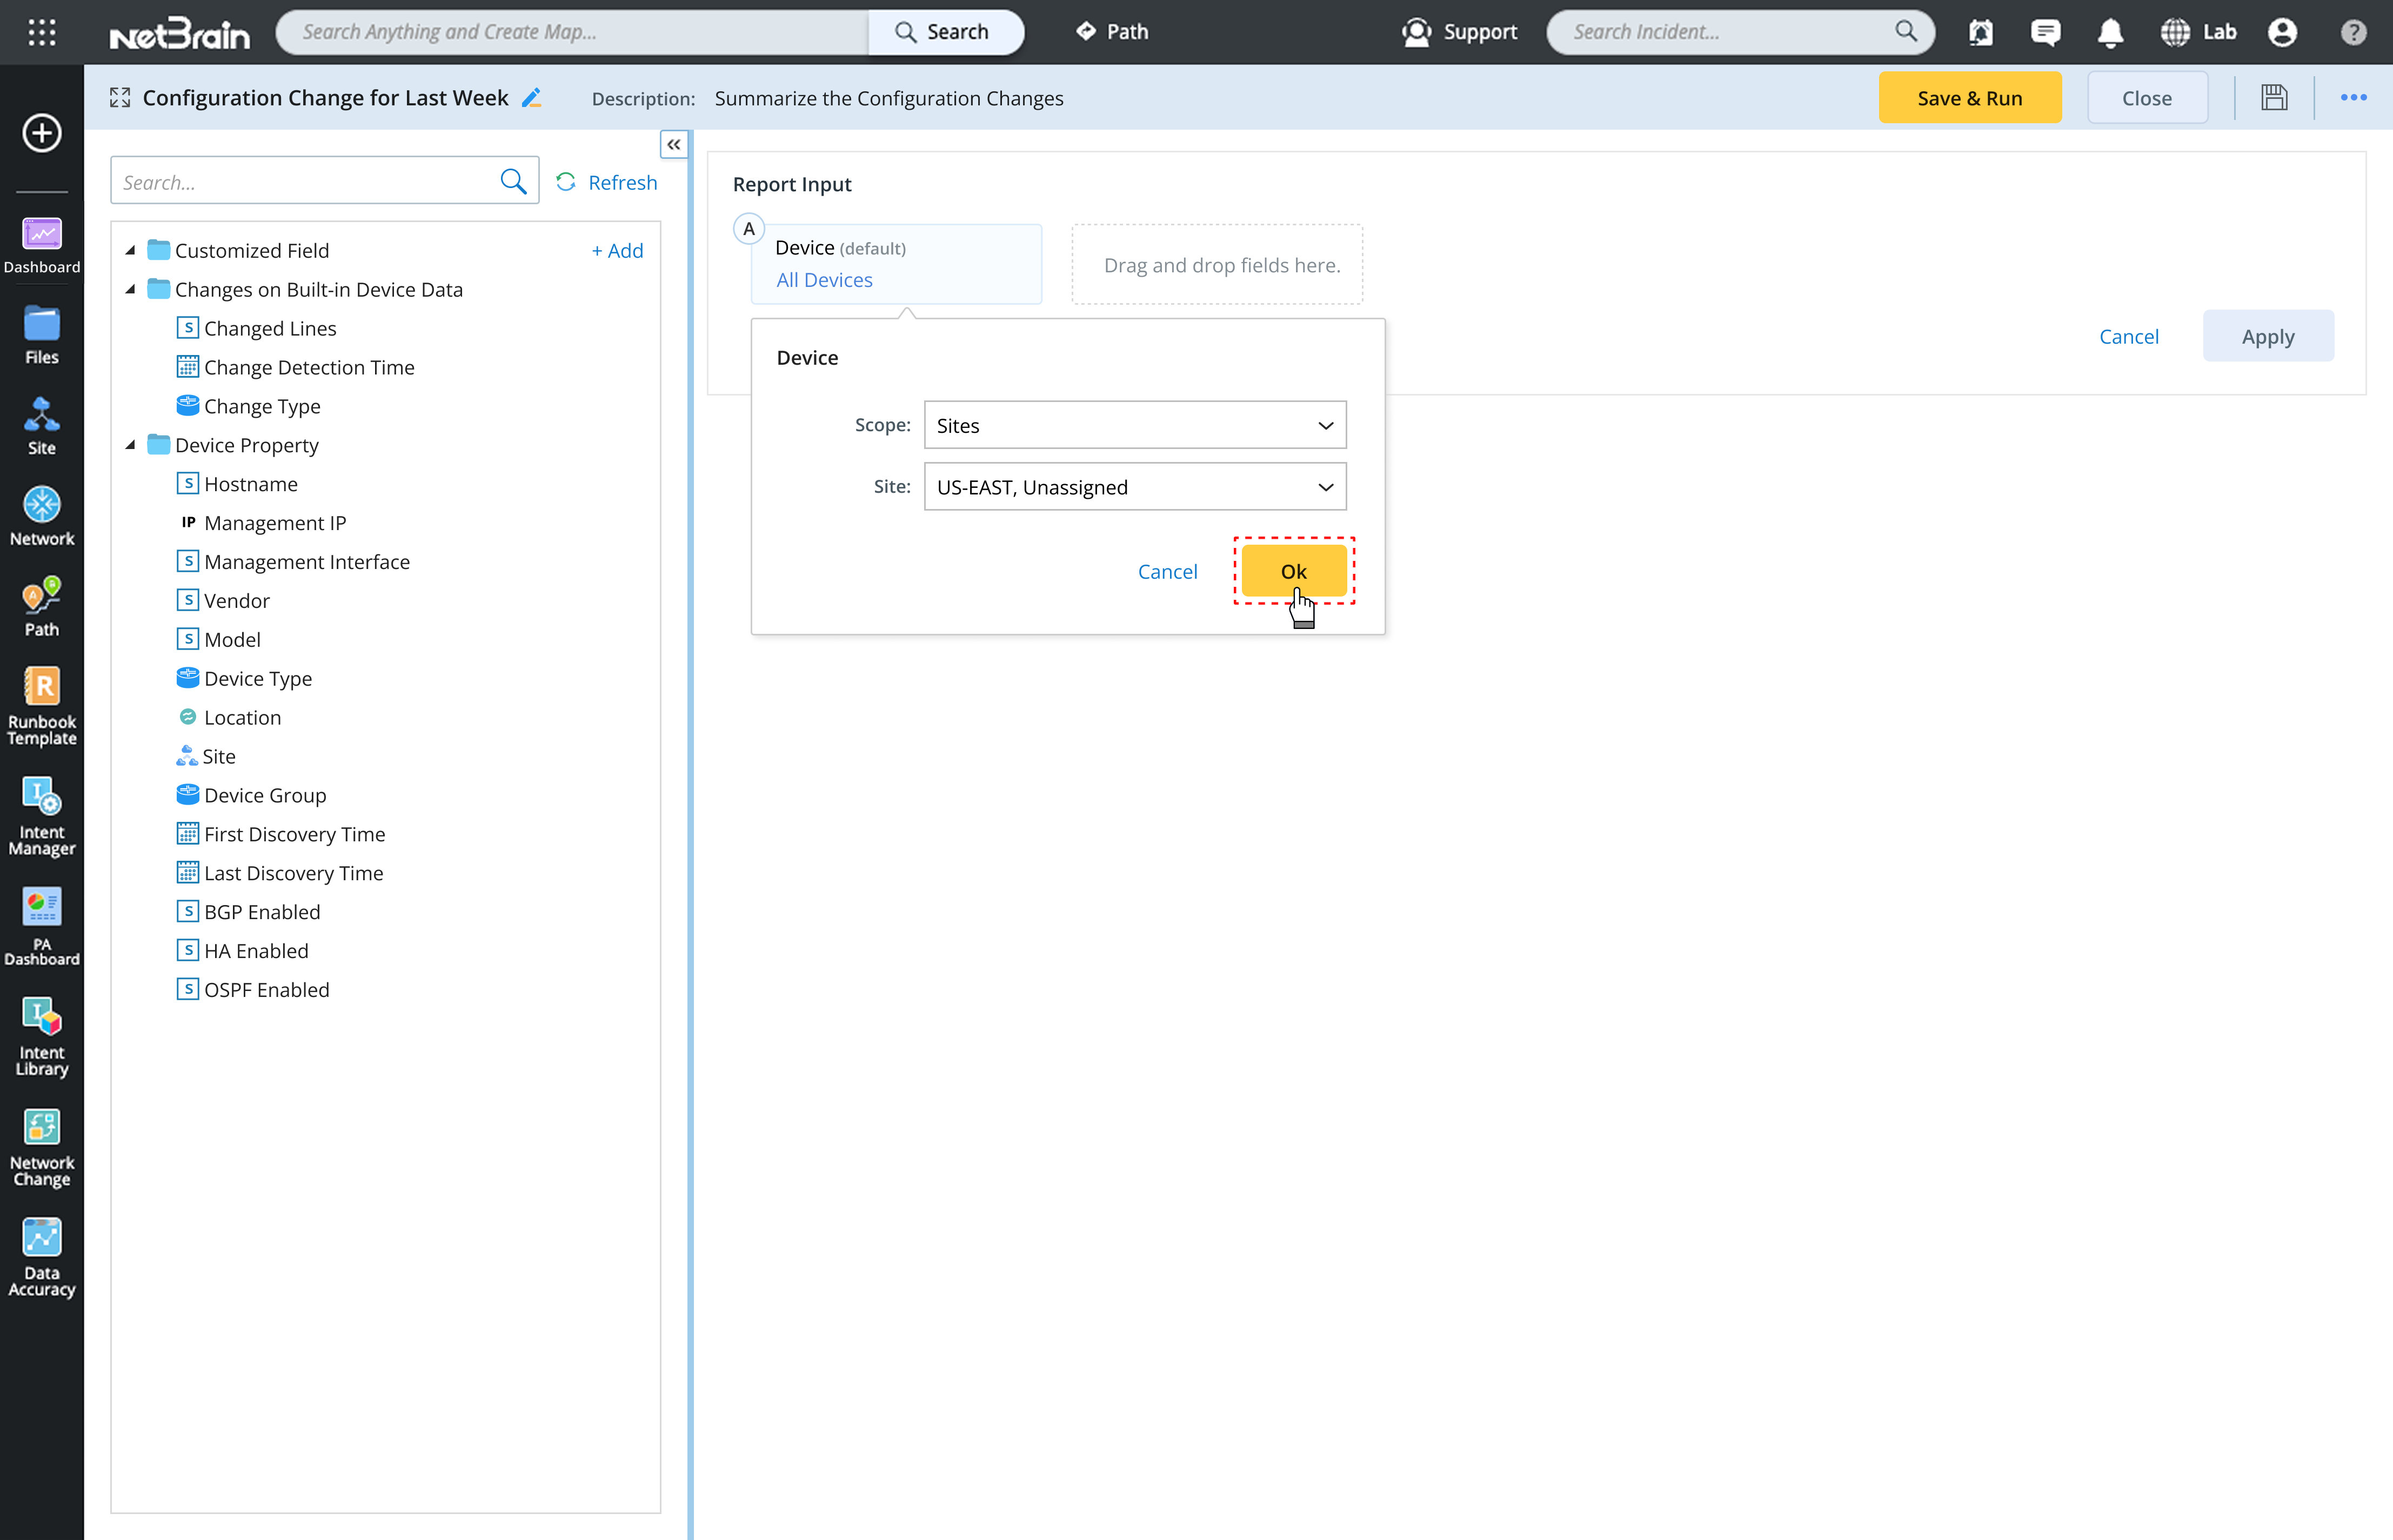Open the Scope dropdown showing Sites
2393x1540 pixels.
click(x=1134, y=425)
